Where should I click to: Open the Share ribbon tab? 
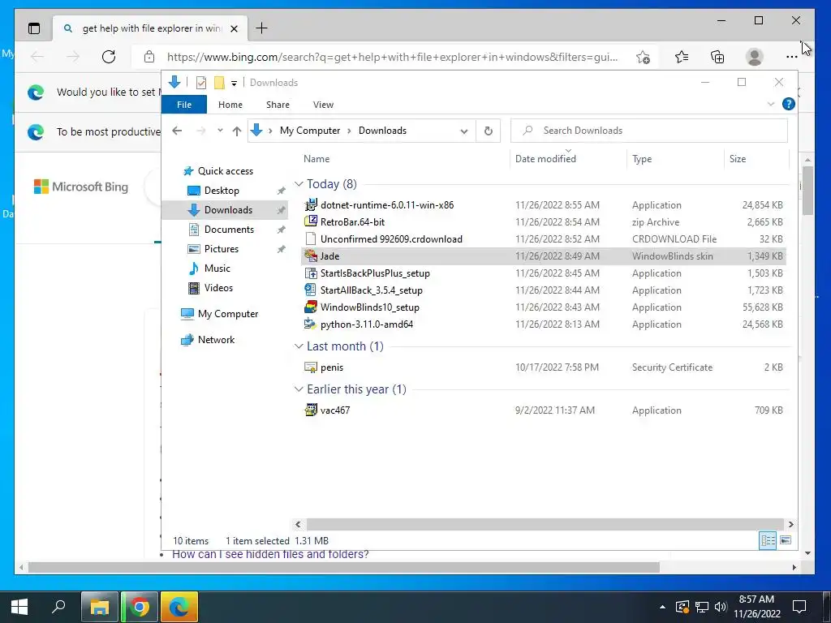pos(278,105)
